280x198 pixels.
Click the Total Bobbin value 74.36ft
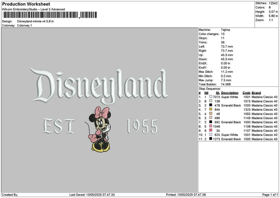tap(226, 85)
